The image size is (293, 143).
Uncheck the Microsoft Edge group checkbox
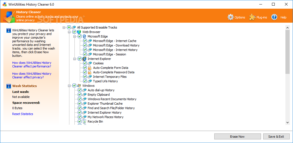80,36
